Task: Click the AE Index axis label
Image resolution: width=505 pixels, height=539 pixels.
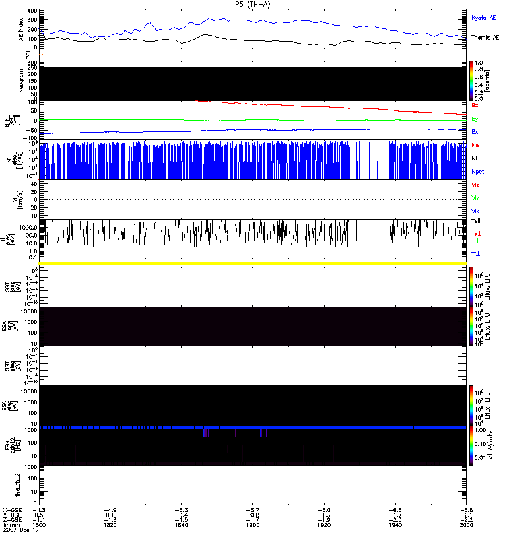Action: click(x=21, y=30)
